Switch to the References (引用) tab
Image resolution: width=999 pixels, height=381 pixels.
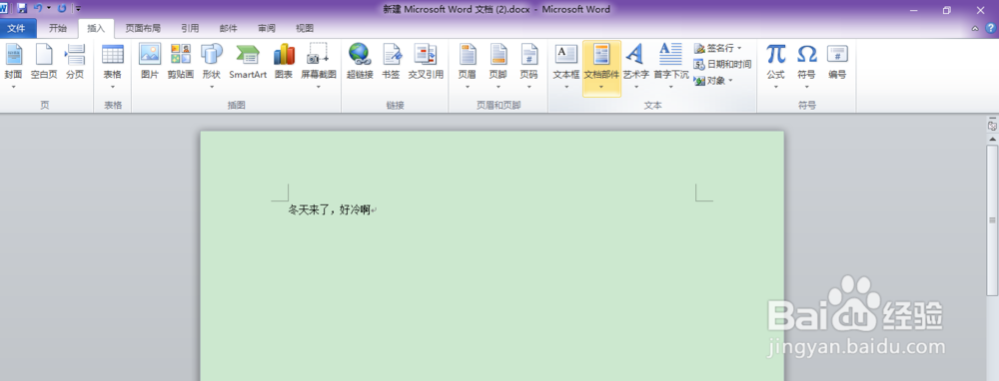pos(190,29)
